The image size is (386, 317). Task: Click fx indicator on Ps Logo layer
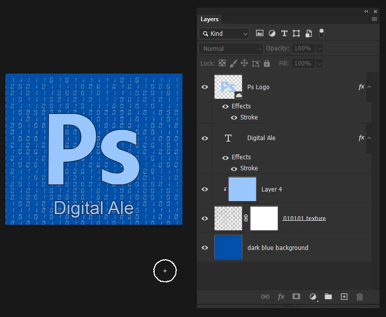point(361,87)
